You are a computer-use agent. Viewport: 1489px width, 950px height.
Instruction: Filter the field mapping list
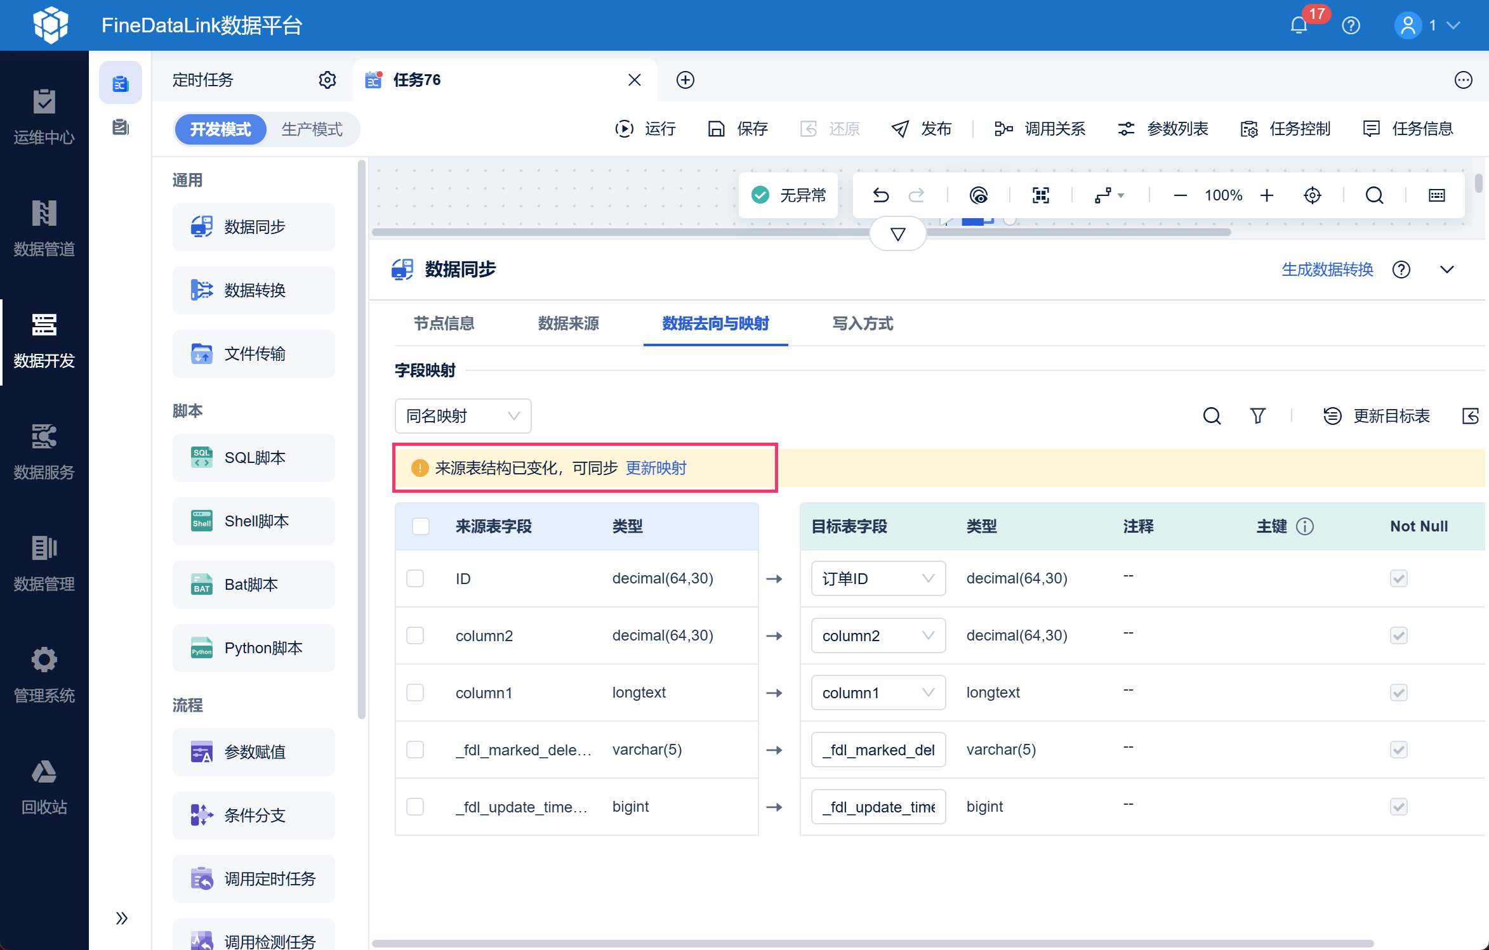pos(1257,416)
